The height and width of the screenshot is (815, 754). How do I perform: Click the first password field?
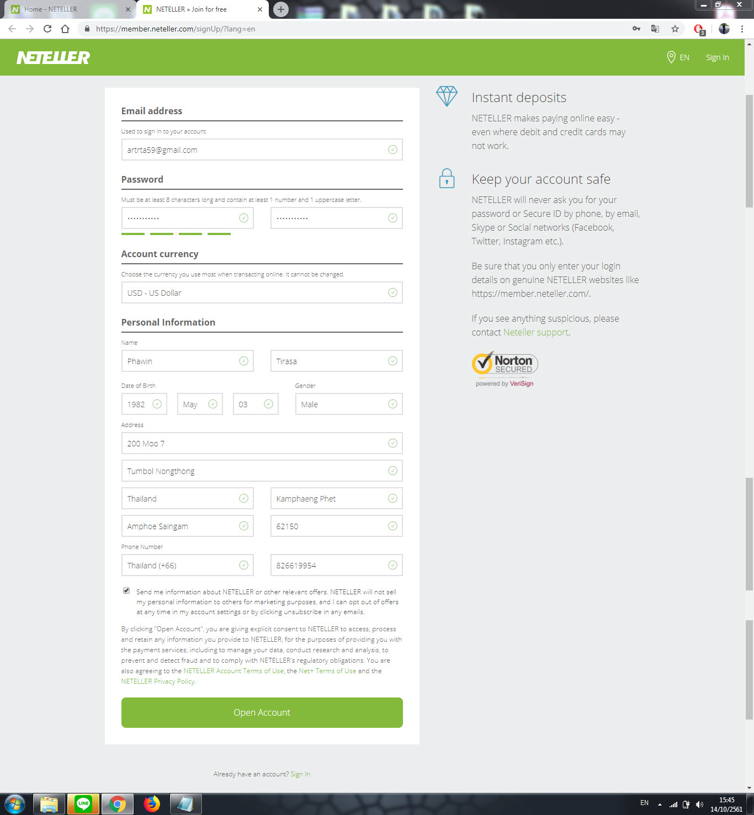click(187, 218)
